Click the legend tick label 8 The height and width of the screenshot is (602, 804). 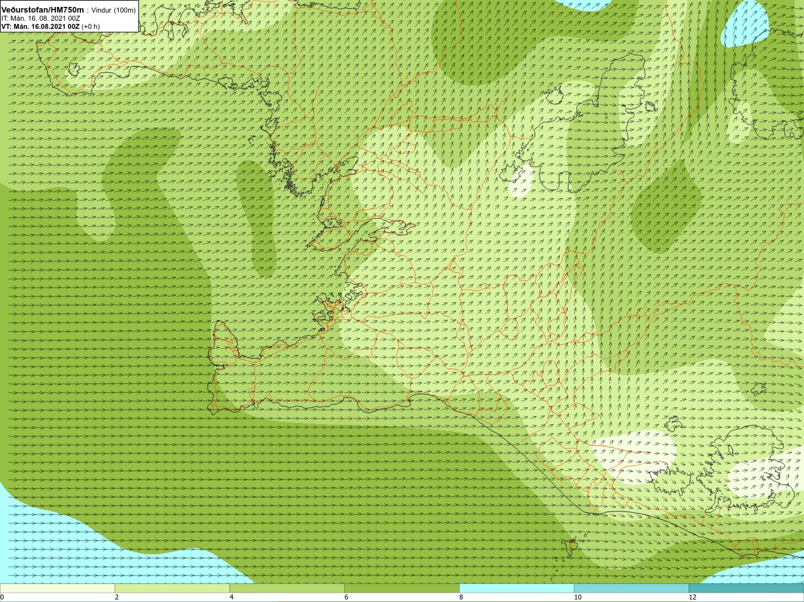(461, 597)
